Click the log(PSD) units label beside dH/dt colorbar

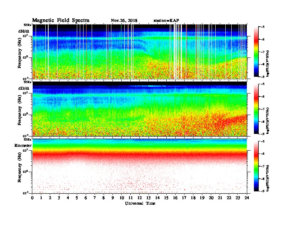tap(268, 63)
